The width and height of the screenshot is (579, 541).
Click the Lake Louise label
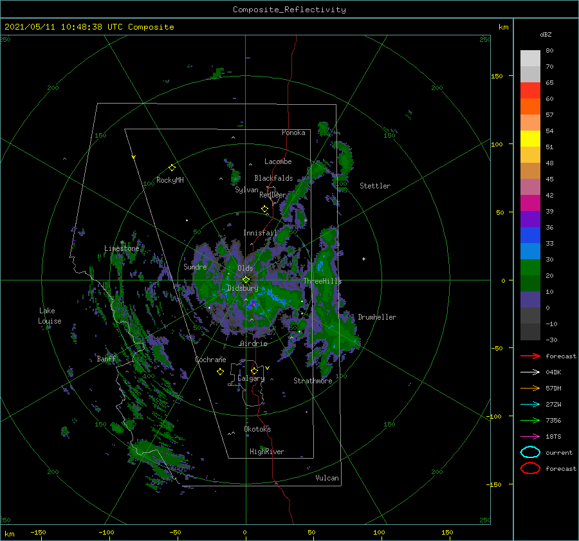click(50, 316)
